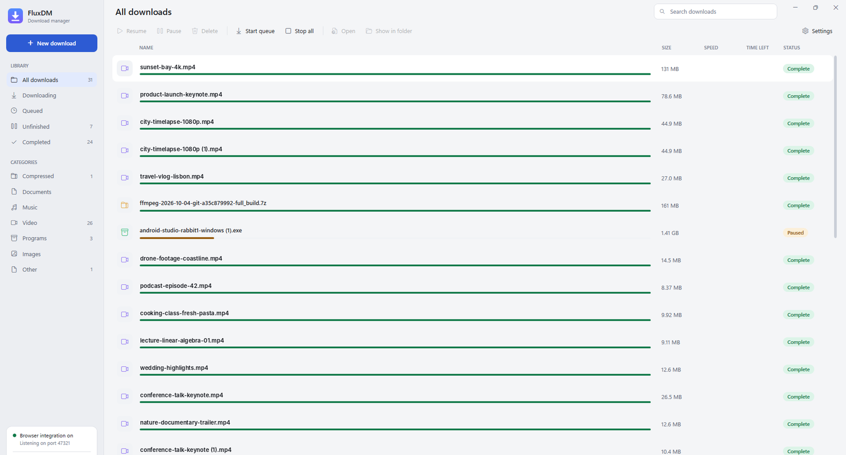Screen dimensions: 846x455
Task: Filter to Completed downloads
Action: click(x=52, y=142)
